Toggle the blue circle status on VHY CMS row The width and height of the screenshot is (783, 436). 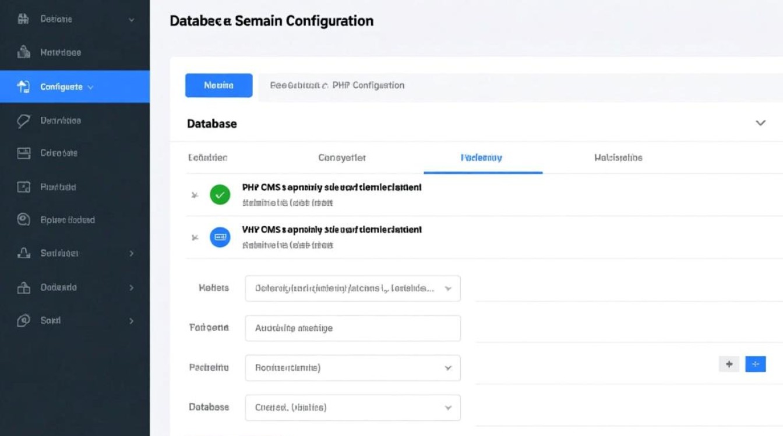click(220, 237)
